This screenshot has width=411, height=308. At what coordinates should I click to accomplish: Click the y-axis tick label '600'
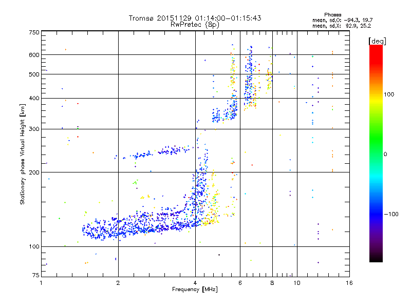point(34,55)
